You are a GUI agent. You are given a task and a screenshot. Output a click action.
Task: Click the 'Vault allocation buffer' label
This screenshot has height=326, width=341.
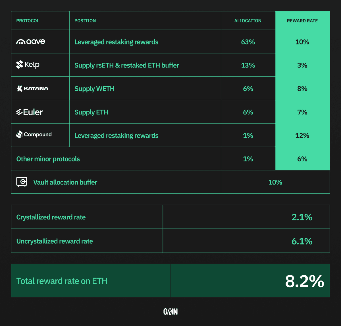point(65,182)
